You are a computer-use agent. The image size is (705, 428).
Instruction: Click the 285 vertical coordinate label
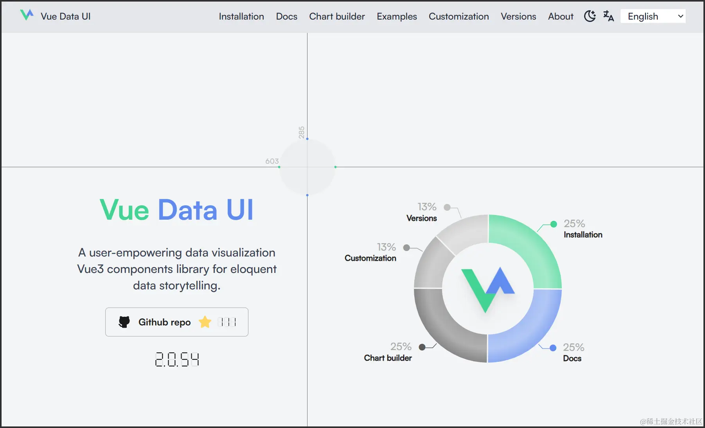[301, 132]
